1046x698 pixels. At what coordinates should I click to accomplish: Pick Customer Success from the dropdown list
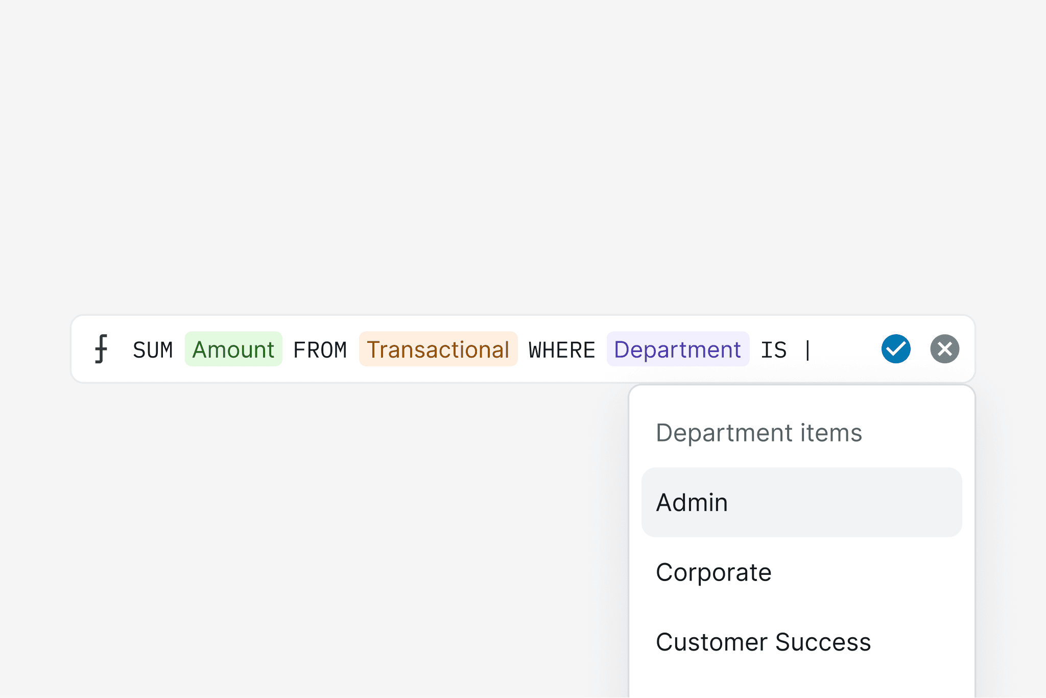click(802, 642)
